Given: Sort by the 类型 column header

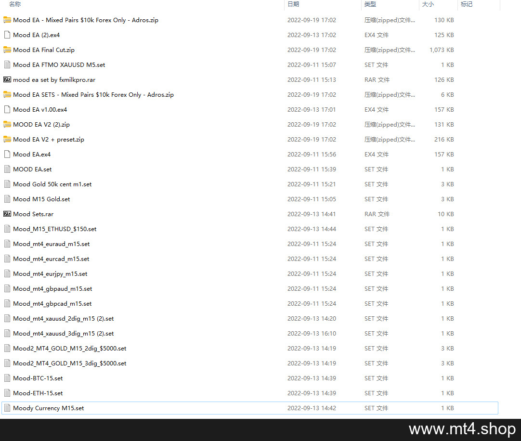Looking at the screenshot, I should pyautogui.click(x=370, y=4).
